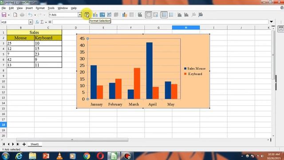Click the 3D View icon
The image size is (284, 160).
click(116, 15)
